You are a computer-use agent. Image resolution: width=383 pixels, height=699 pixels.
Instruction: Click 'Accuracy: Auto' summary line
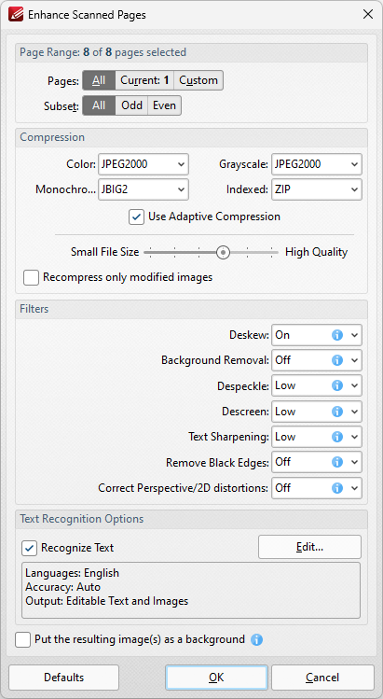pyautogui.click(x=62, y=587)
